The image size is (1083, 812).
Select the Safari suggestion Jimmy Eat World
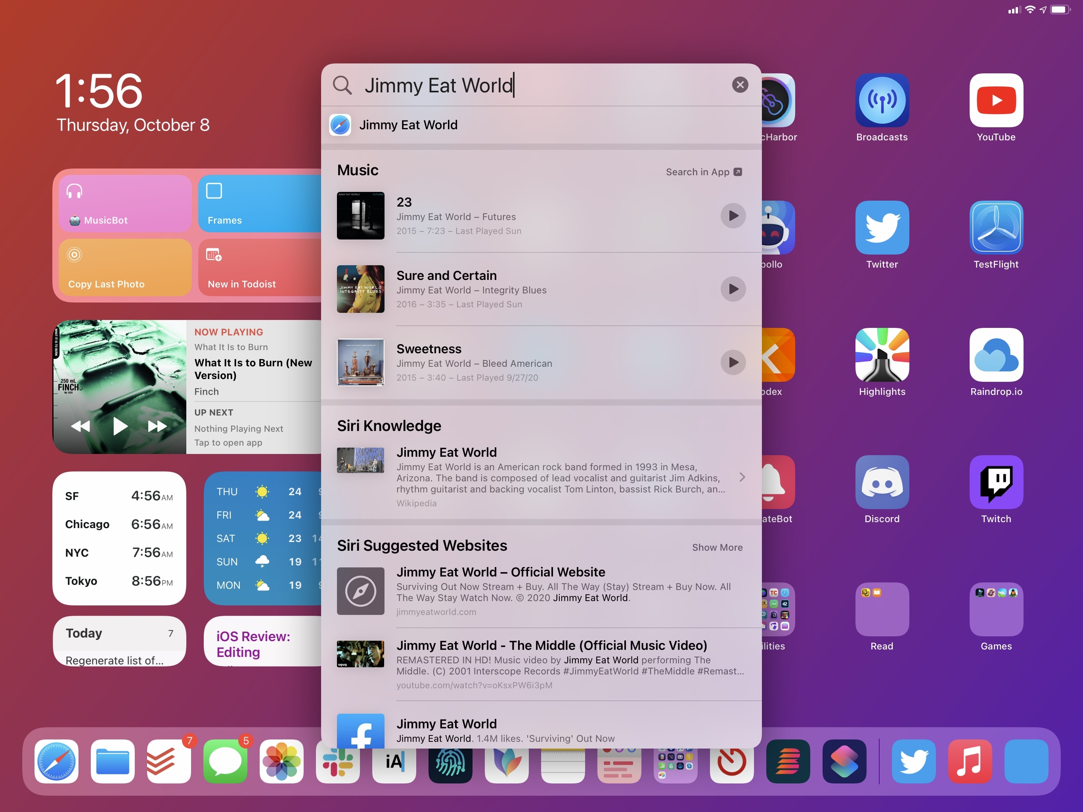[541, 125]
